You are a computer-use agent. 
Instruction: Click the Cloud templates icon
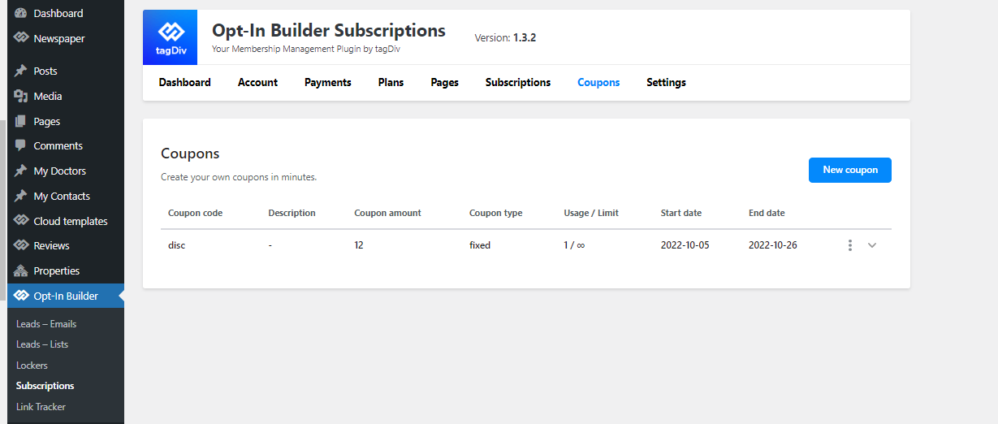pos(21,221)
